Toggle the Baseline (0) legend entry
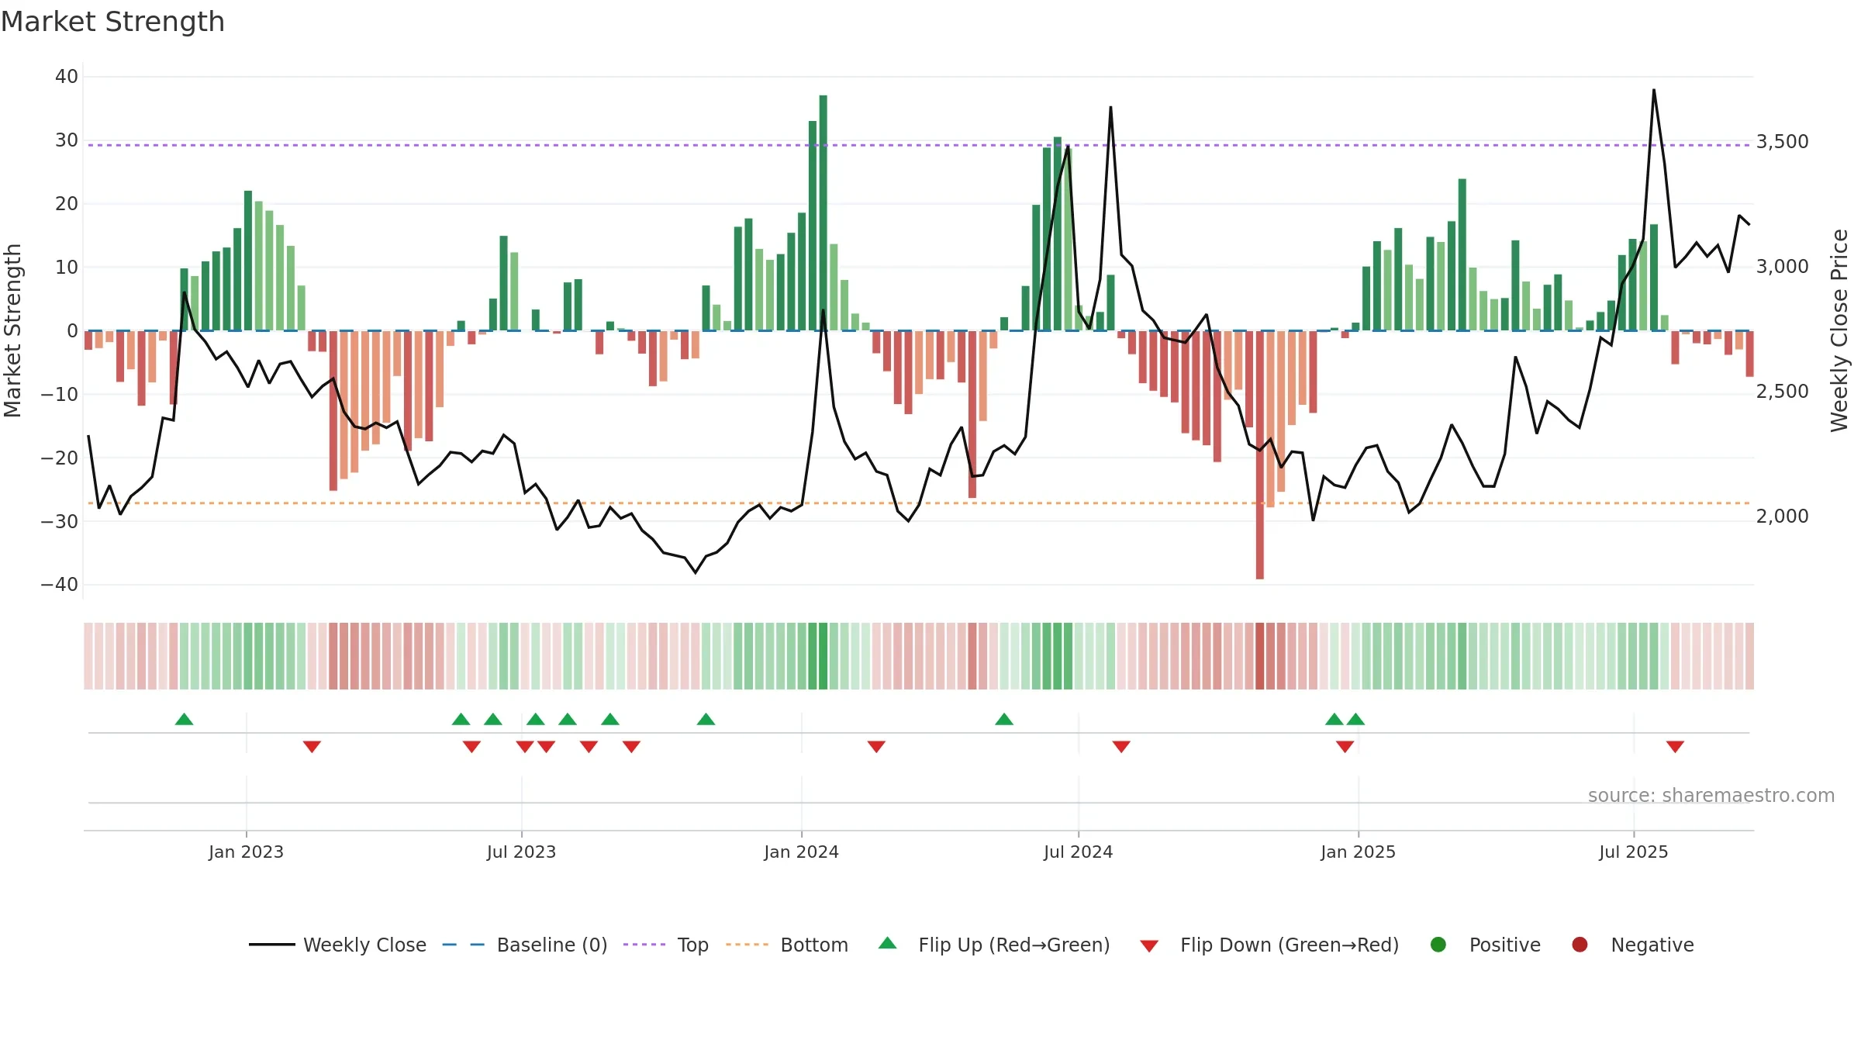The image size is (1861, 1047). [525, 945]
